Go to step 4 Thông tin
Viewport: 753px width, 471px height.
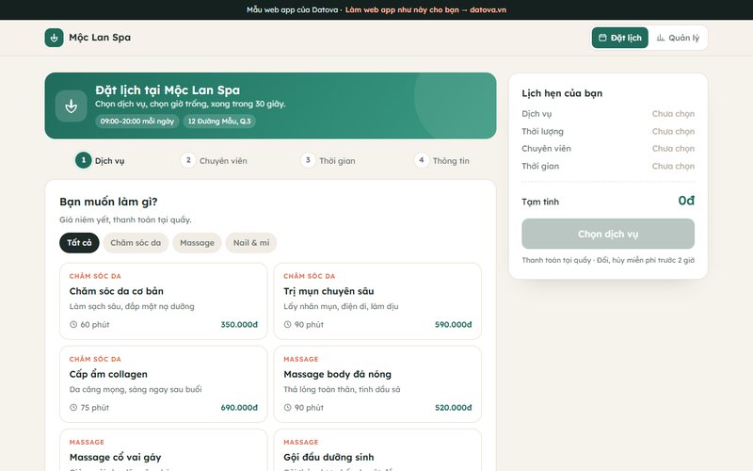click(x=442, y=160)
